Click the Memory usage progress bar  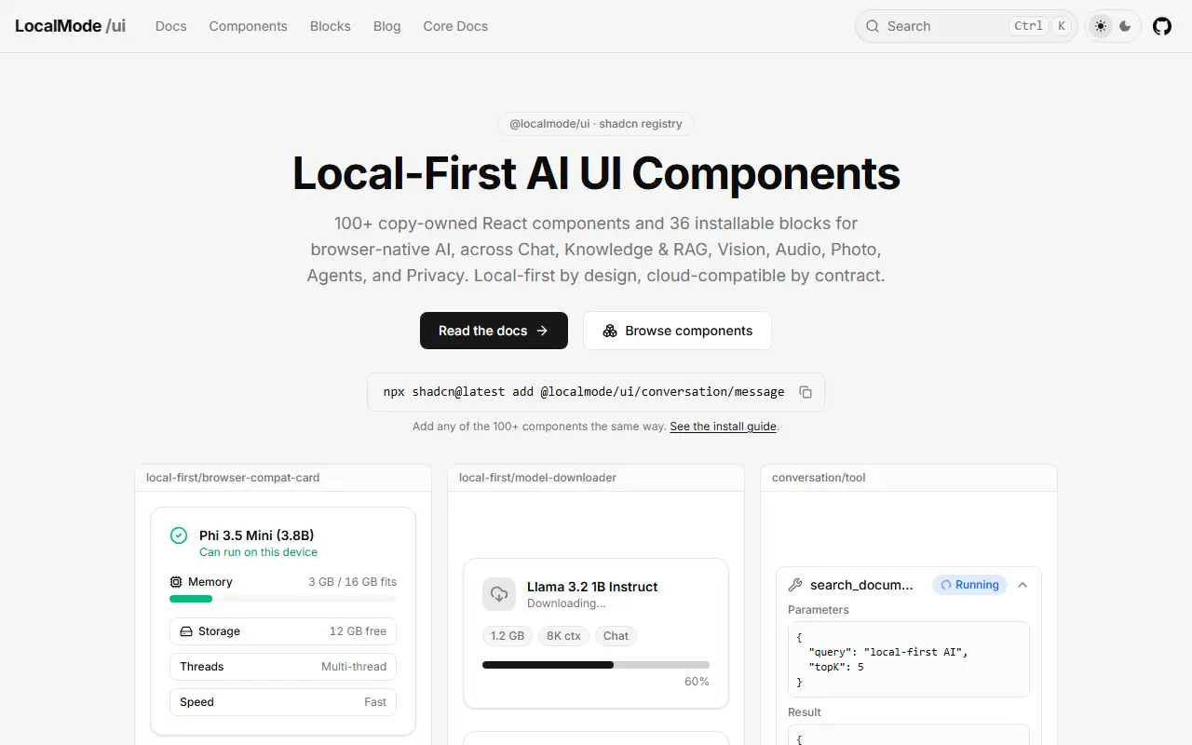point(283,599)
